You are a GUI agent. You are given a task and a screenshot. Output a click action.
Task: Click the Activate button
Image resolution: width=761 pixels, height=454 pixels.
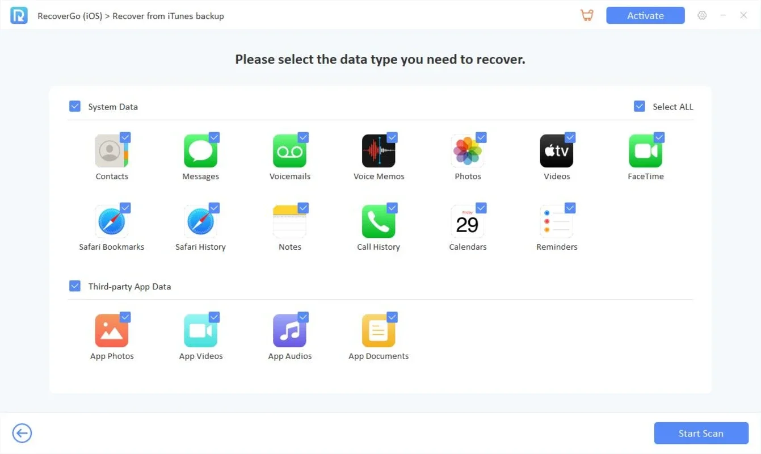click(645, 15)
